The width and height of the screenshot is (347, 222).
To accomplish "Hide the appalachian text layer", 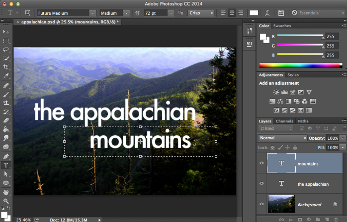I will (261, 184).
